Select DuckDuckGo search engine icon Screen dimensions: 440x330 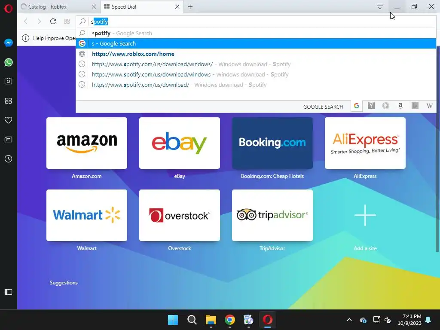[x=386, y=106]
